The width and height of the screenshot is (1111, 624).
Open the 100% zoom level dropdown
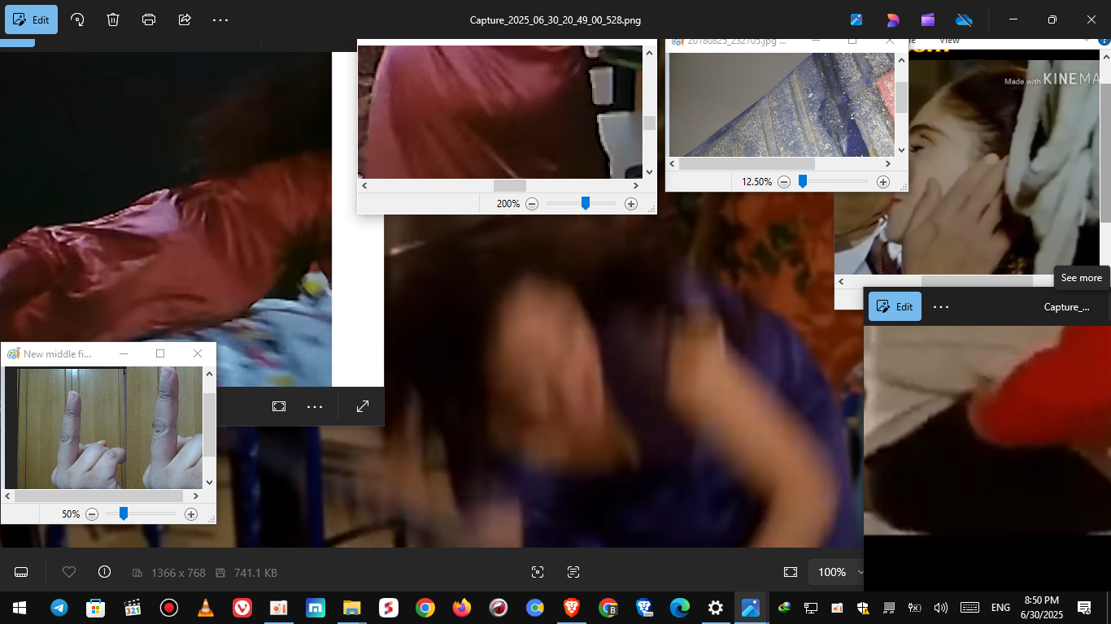836,572
